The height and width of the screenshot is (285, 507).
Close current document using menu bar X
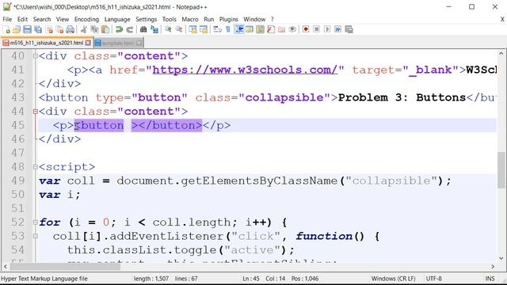[x=502, y=19]
